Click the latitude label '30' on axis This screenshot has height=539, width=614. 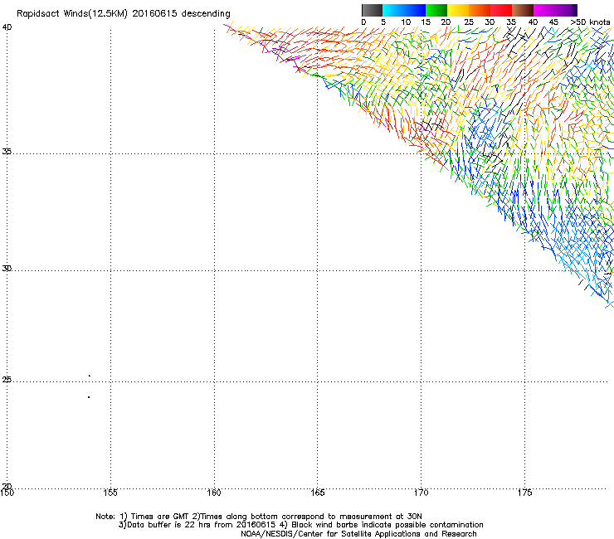7,269
